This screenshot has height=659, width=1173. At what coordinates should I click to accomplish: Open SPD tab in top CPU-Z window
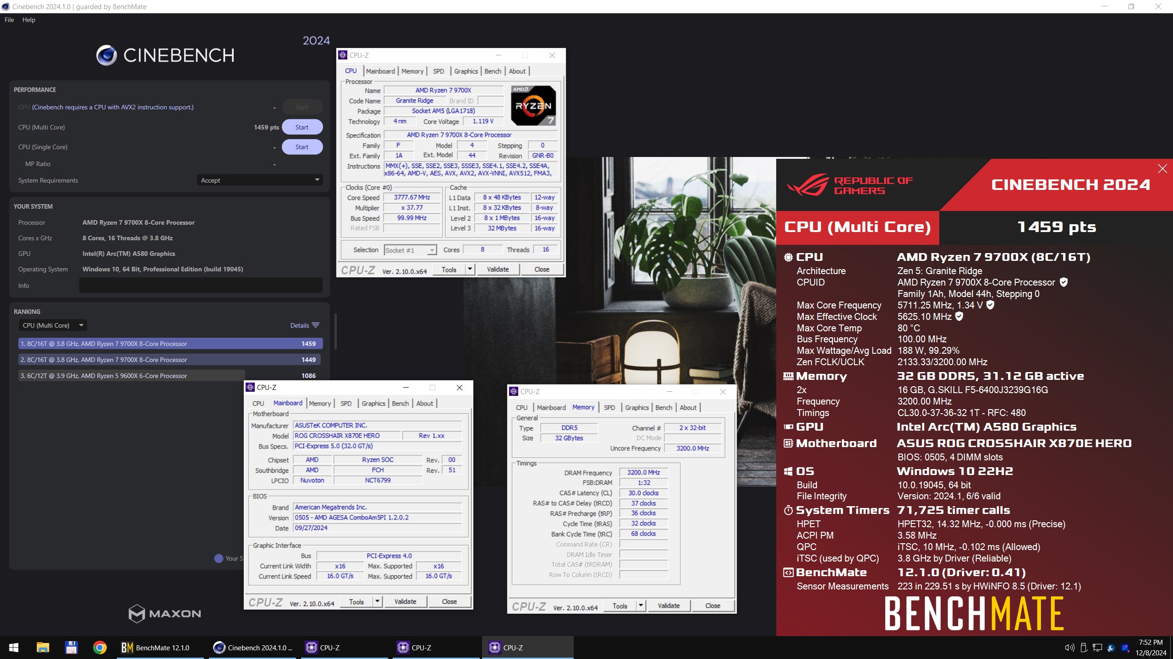coord(439,71)
